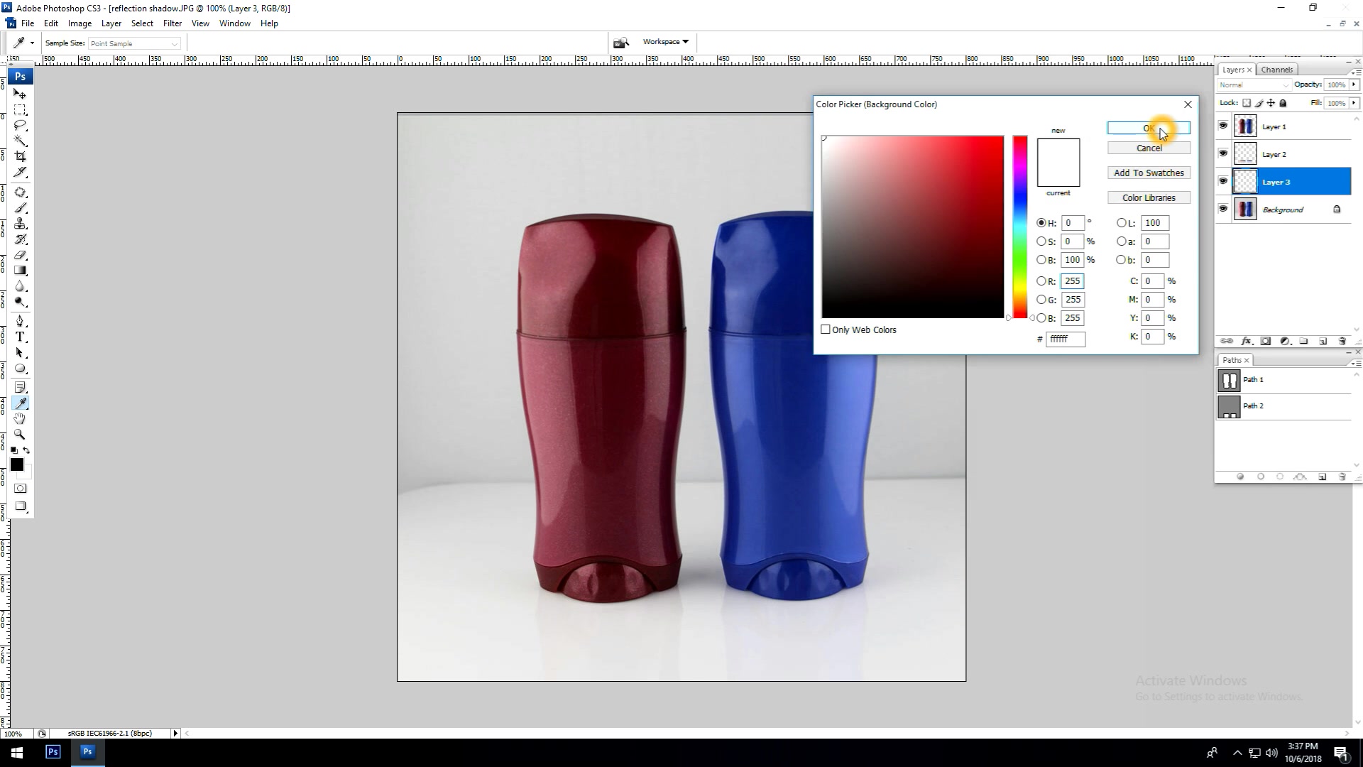Viewport: 1363px width, 767px height.
Task: Select the Crop tool
Action: point(21,159)
